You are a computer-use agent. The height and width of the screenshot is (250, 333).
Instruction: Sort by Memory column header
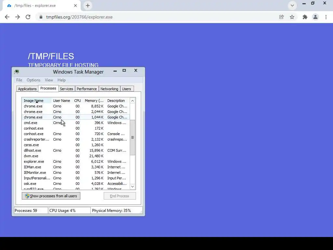[x=94, y=101]
